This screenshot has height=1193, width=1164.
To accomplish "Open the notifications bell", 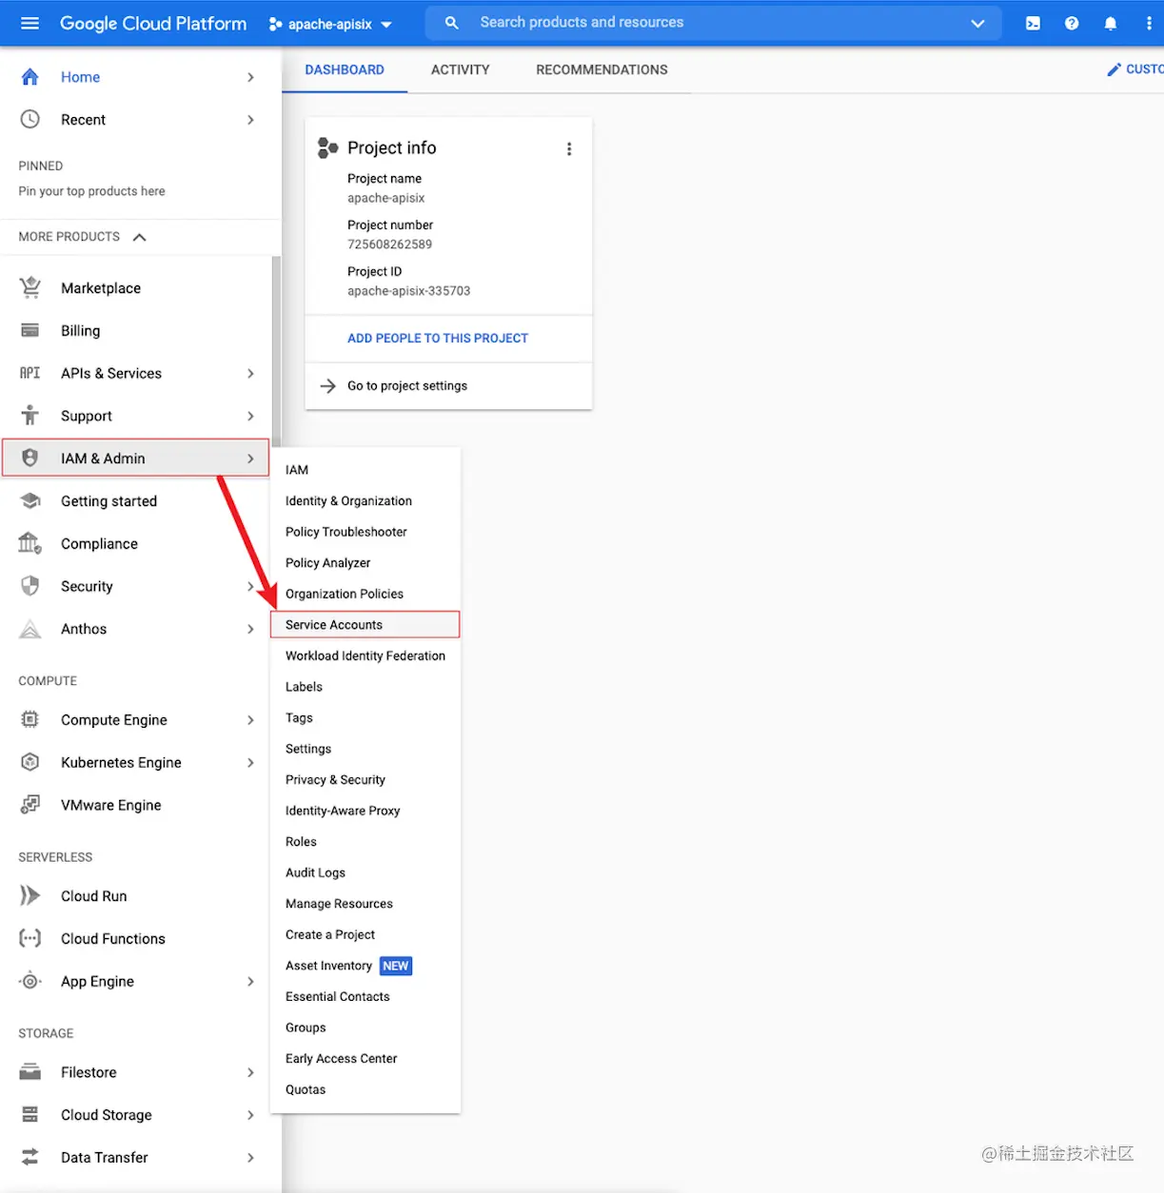I will (x=1111, y=23).
